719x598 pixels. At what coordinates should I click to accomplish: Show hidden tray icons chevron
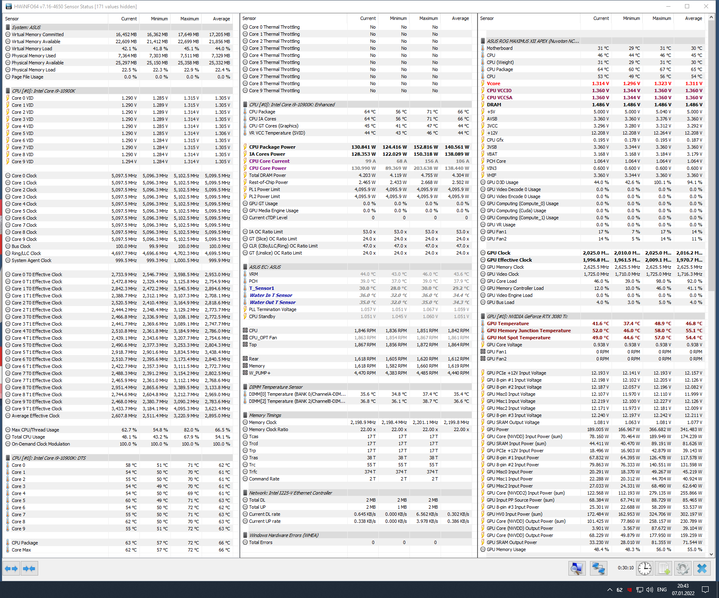click(609, 590)
